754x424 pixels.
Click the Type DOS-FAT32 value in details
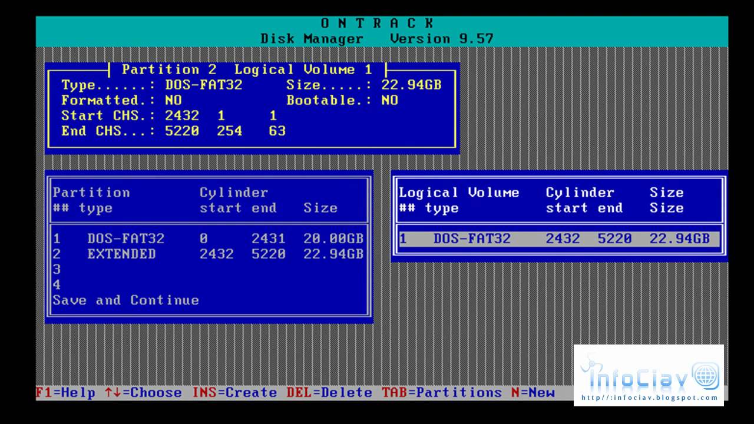point(204,85)
